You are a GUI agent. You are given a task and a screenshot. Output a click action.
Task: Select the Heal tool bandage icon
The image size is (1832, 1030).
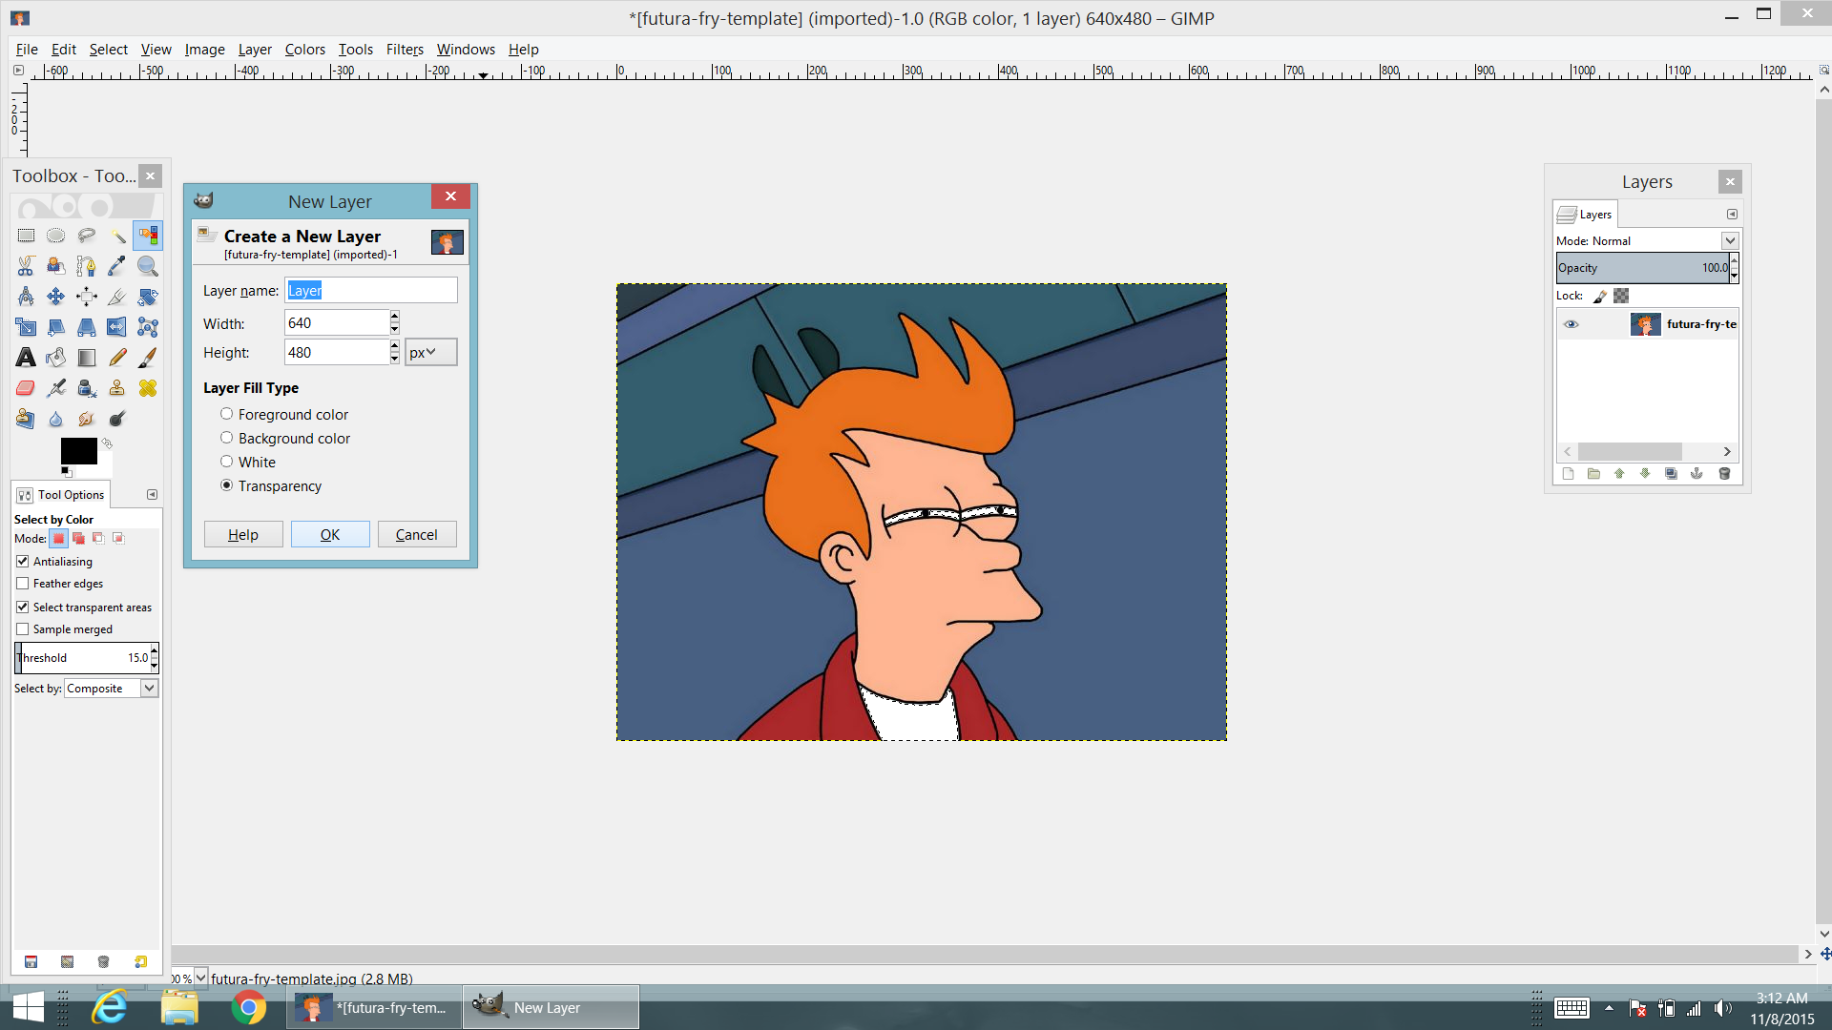[x=148, y=388]
